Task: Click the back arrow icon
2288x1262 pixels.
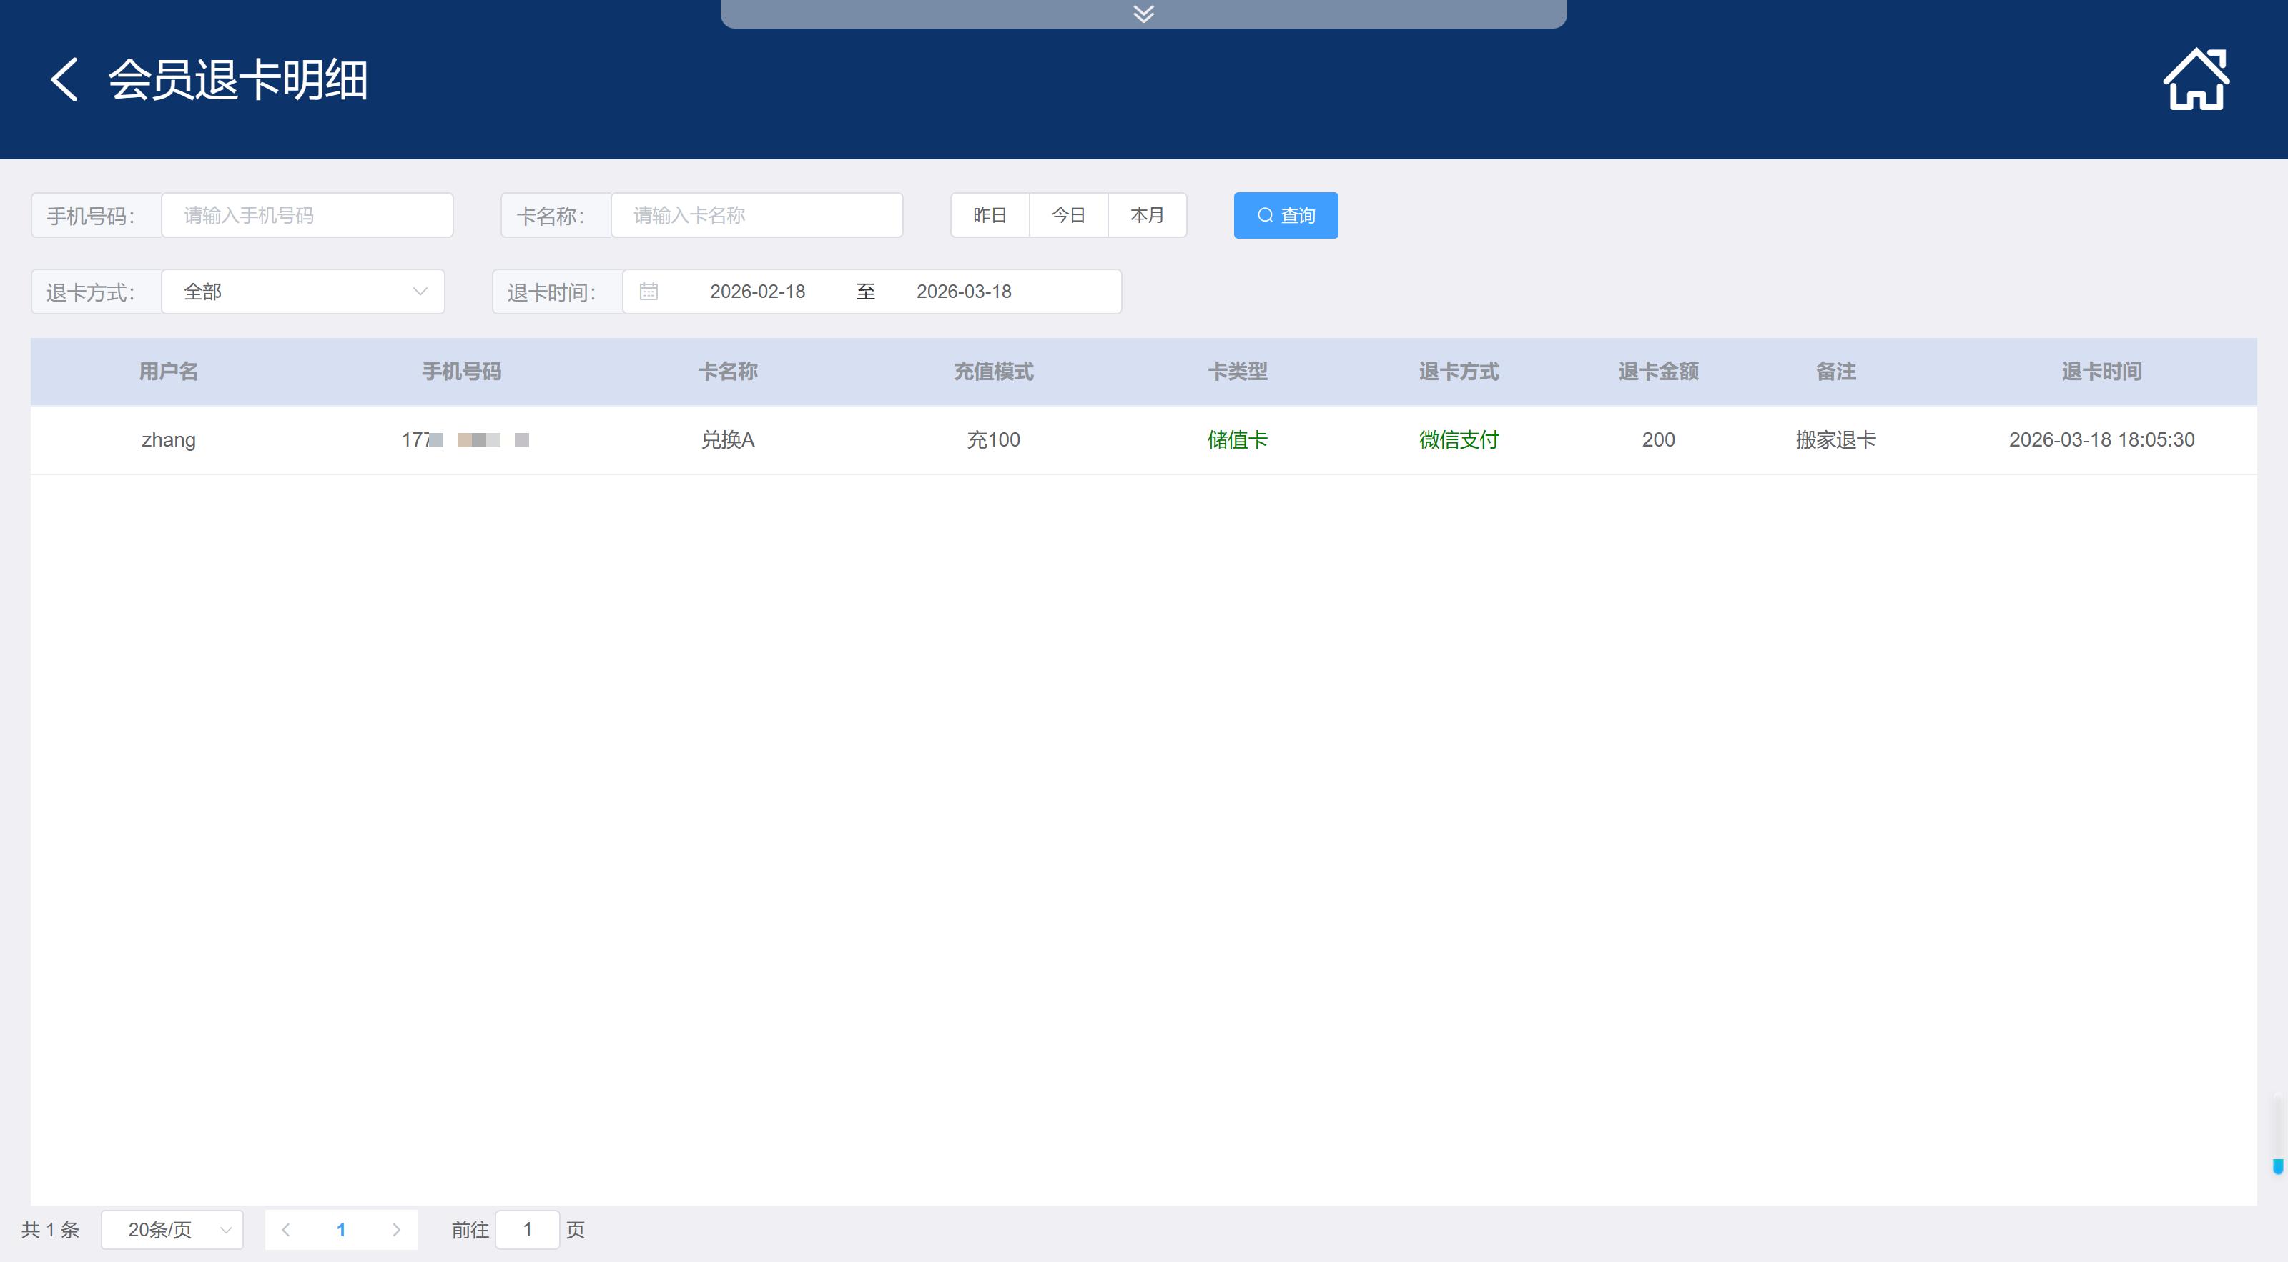Action: click(x=64, y=80)
